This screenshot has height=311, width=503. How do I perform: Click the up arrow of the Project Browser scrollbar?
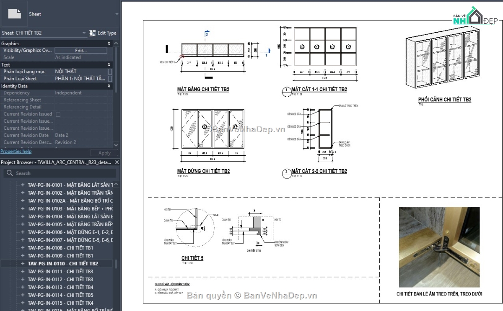(116, 184)
